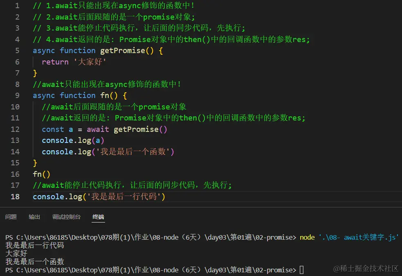The width and height of the screenshot is (402, 276).
Task: Click line number 12 in the gutter
Action: 15,129
